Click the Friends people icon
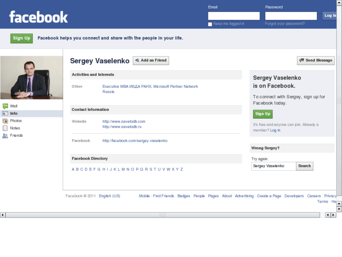Image resolution: width=342 pixels, height=257 pixels. [x=5, y=136]
